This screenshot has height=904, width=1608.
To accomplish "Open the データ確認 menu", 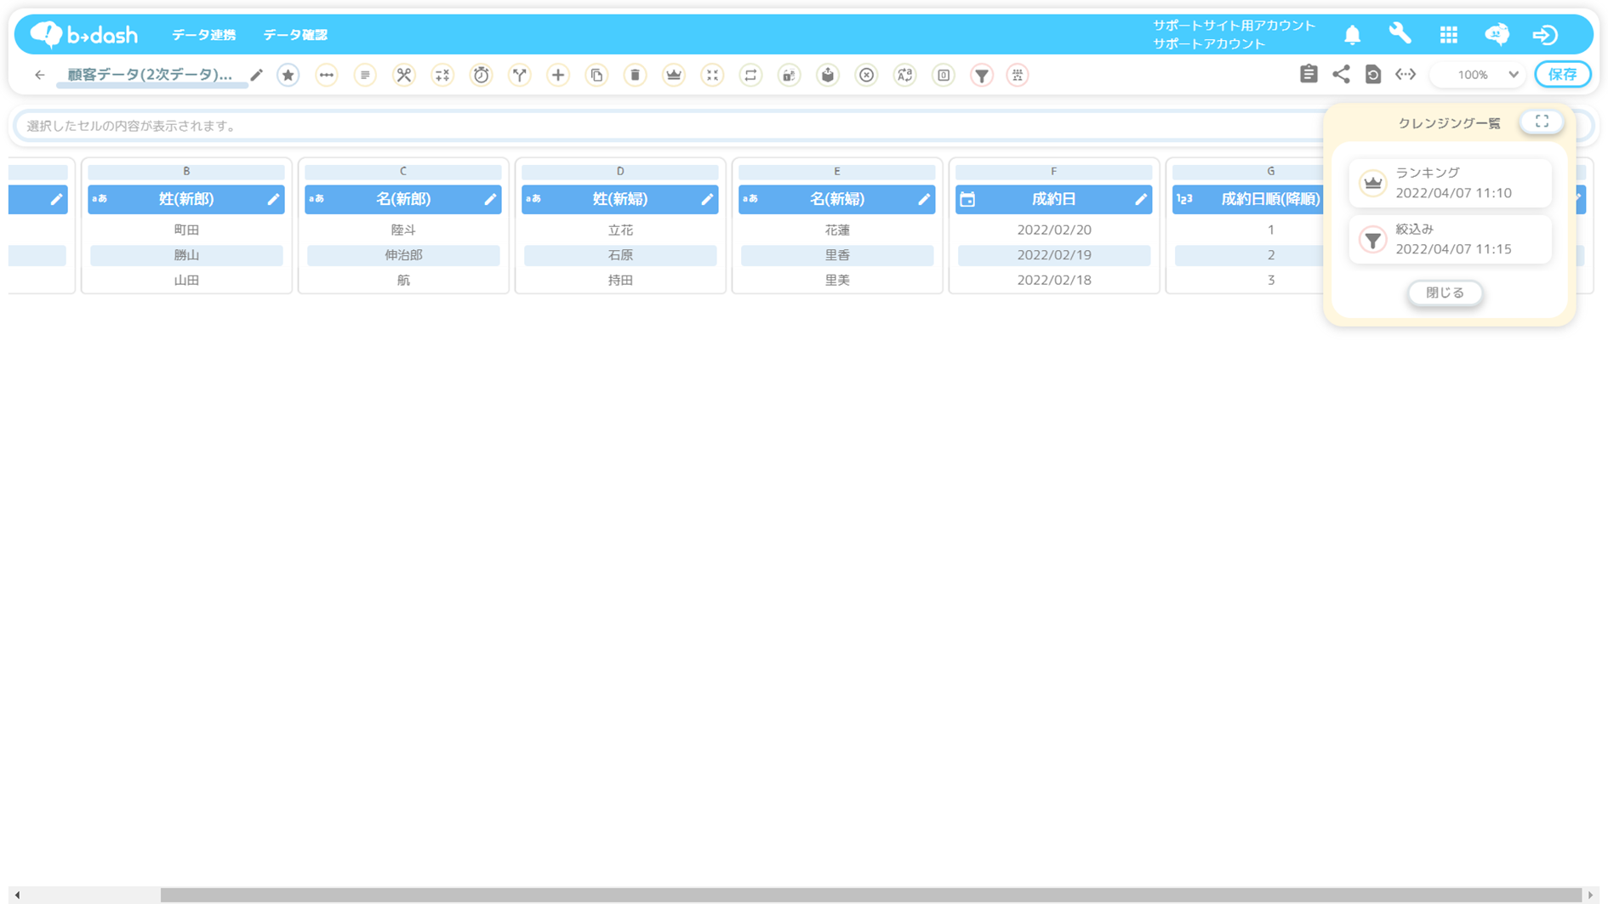I will (x=295, y=35).
